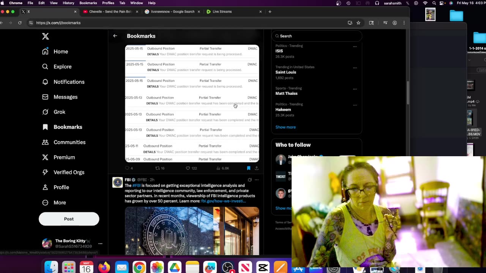Open Messages in the sidebar
Viewport: 486px width, 273px height.
pyautogui.click(x=60, y=97)
